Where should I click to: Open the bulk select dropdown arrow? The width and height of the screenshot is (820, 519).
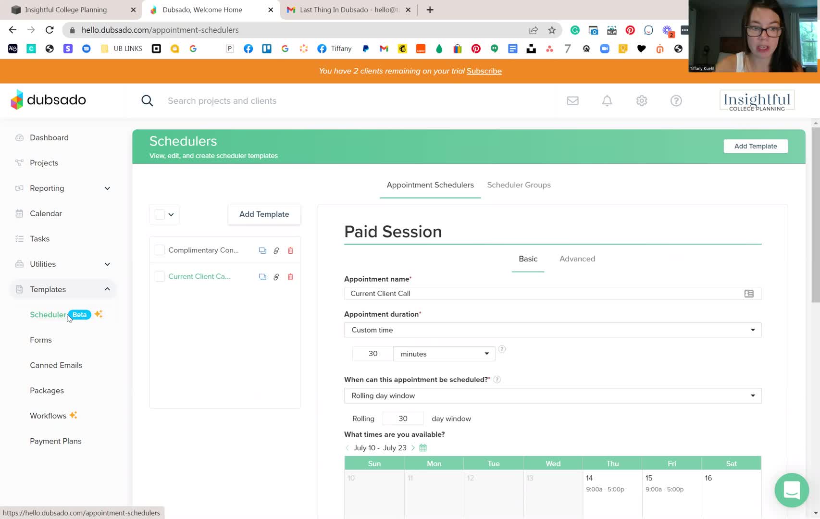coord(171,215)
